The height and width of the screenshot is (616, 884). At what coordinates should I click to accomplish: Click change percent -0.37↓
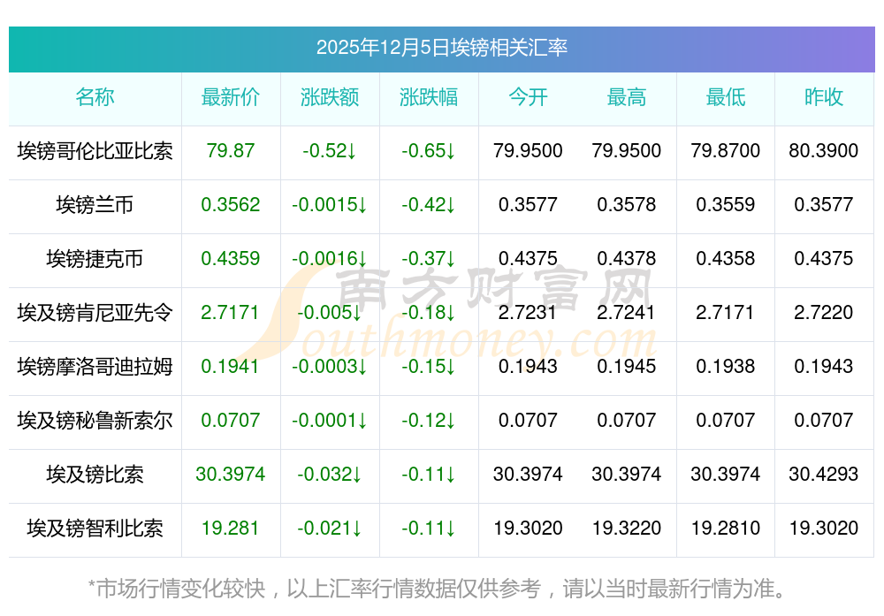pyautogui.click(x=429, y=259)
